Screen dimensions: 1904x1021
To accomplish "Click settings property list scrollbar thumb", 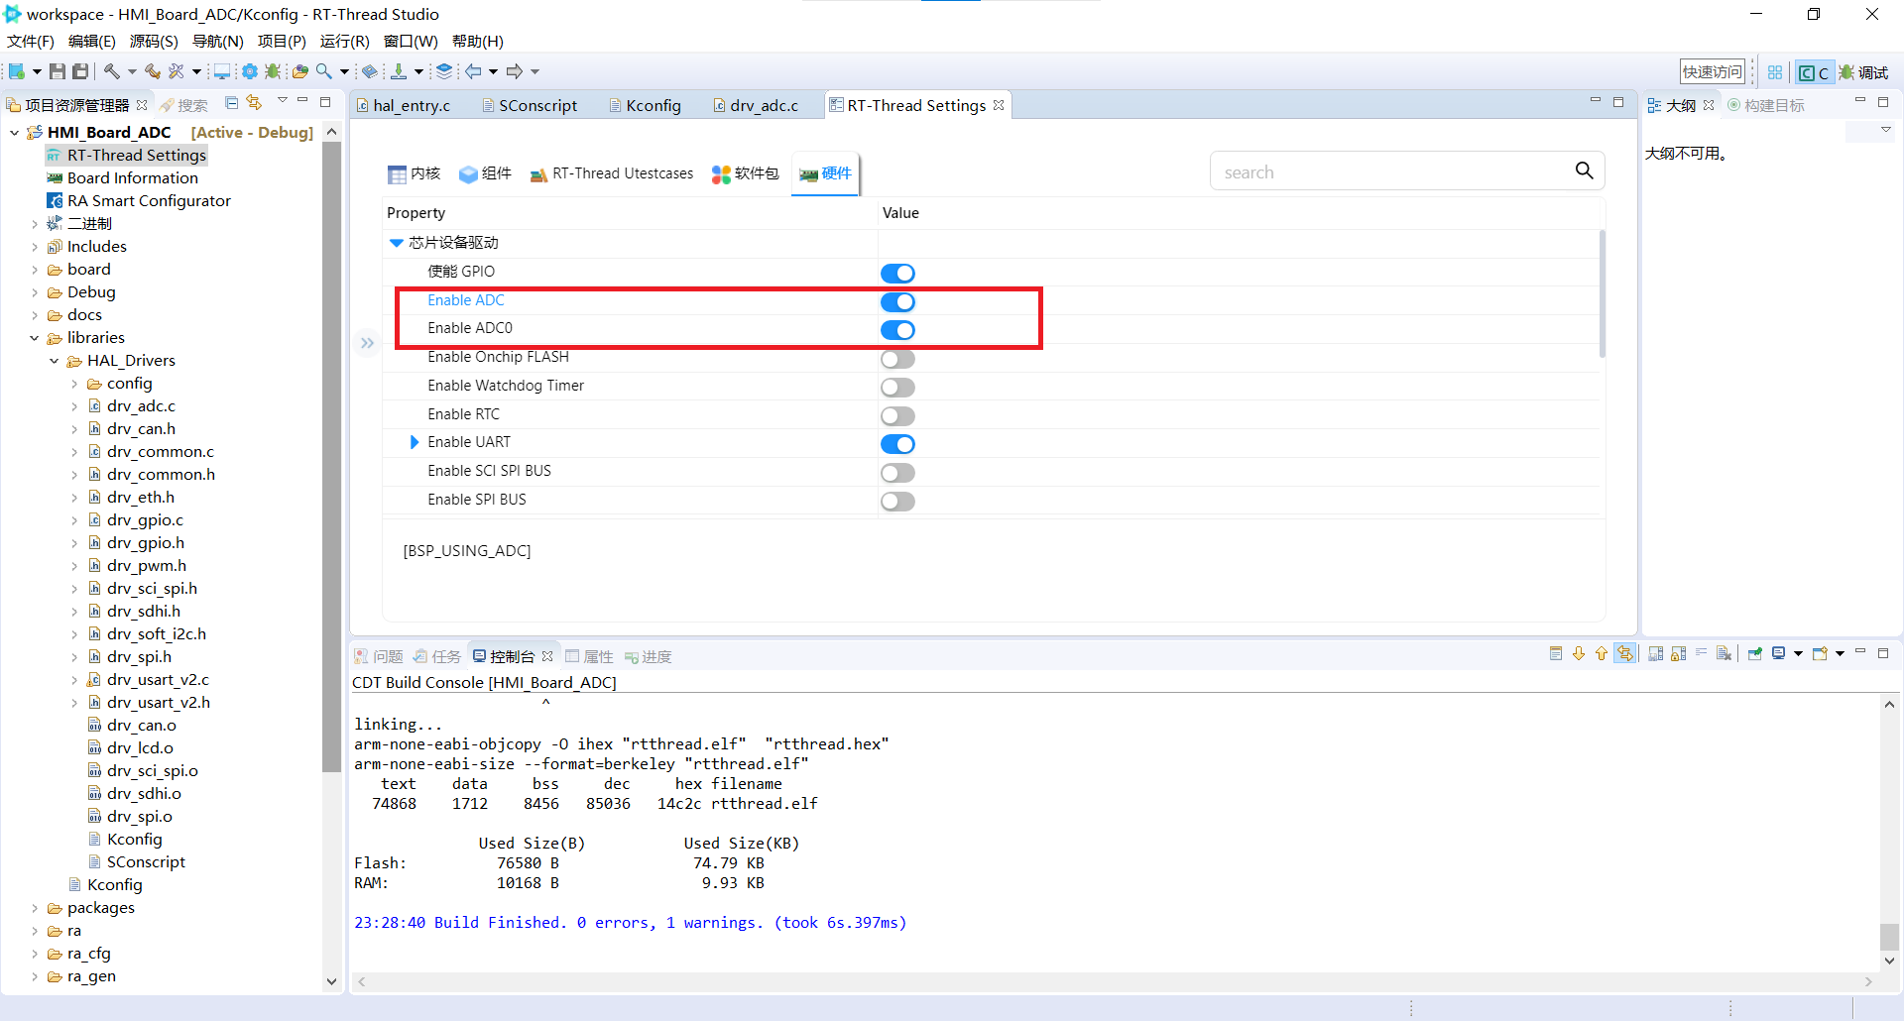I will coord(1602,293).
